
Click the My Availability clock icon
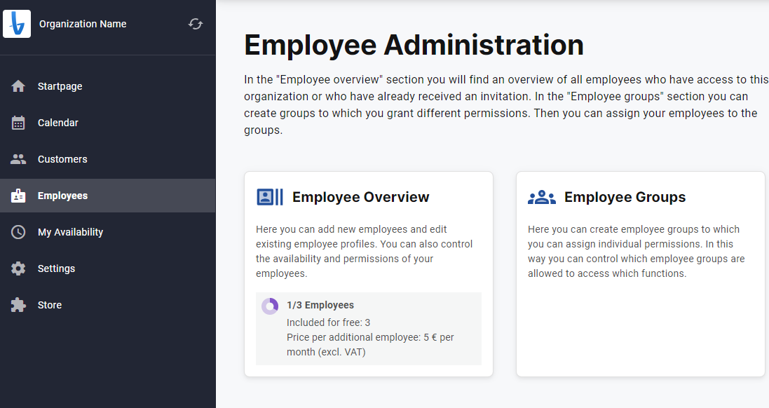point(18,232)
